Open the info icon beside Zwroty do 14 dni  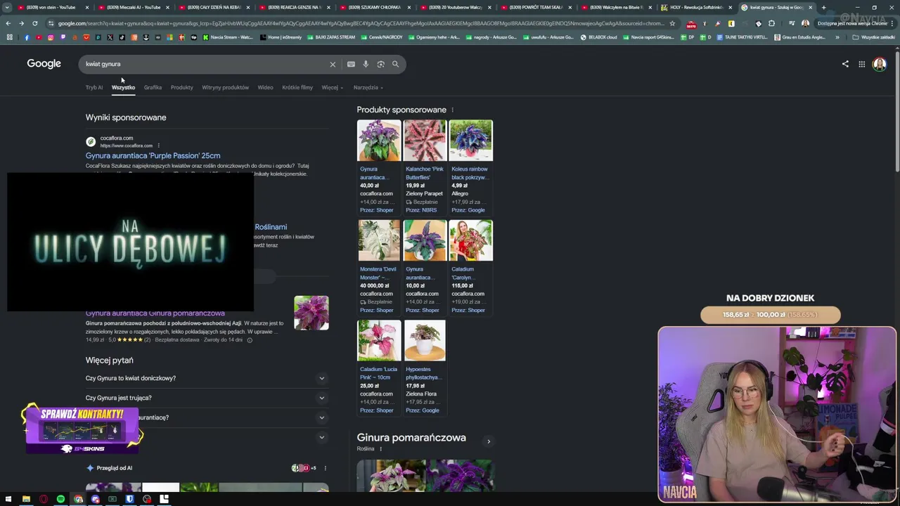click(x=250, y=340)
